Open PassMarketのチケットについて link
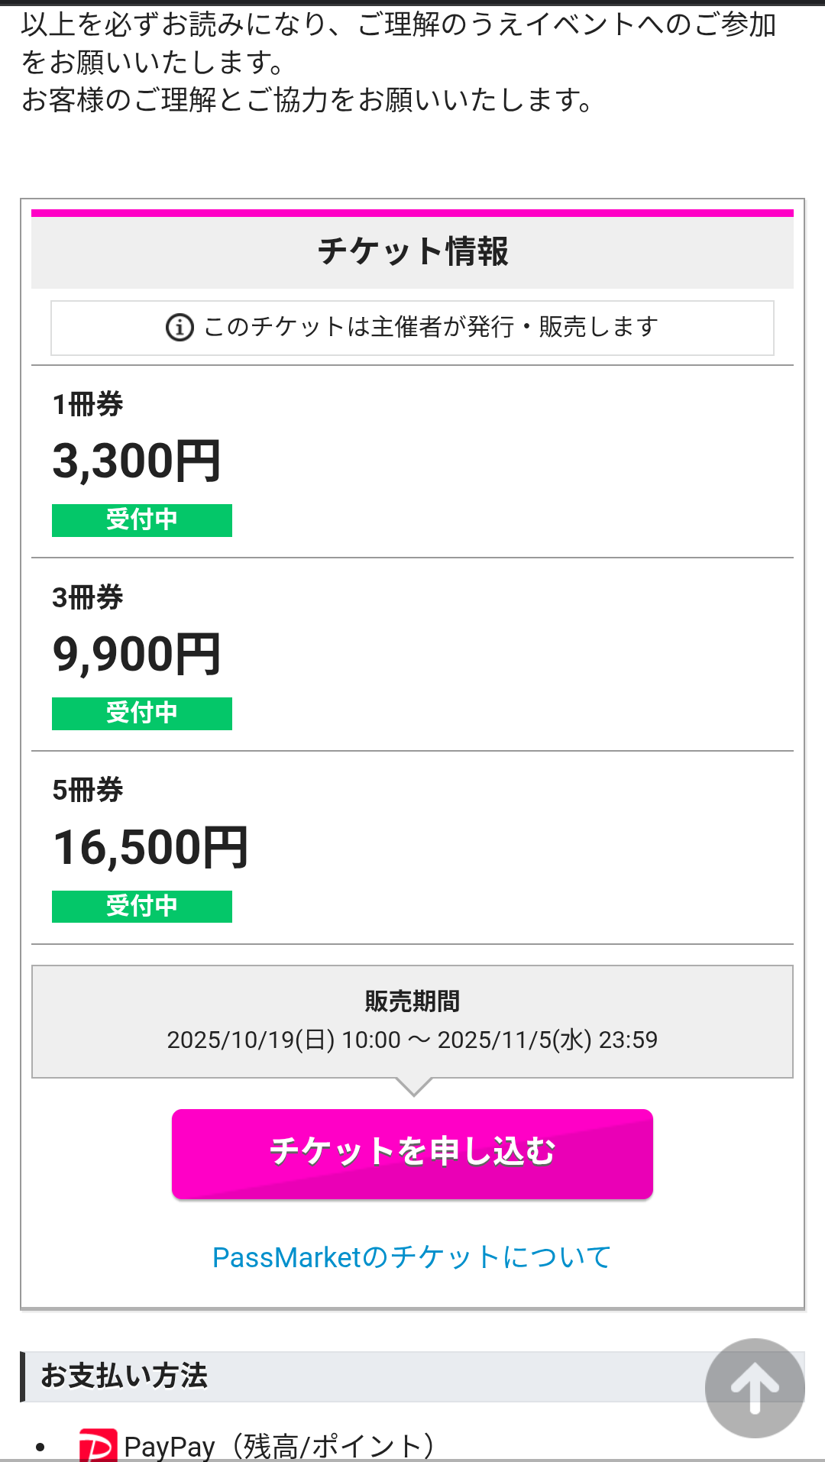825x1462 pixels. coord(412,1257)
